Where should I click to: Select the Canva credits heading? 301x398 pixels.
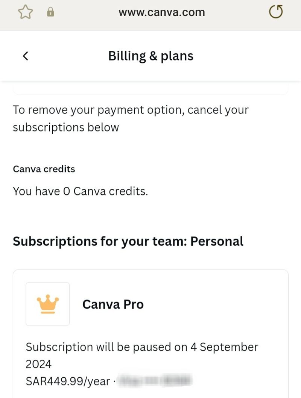pos(44,169)
